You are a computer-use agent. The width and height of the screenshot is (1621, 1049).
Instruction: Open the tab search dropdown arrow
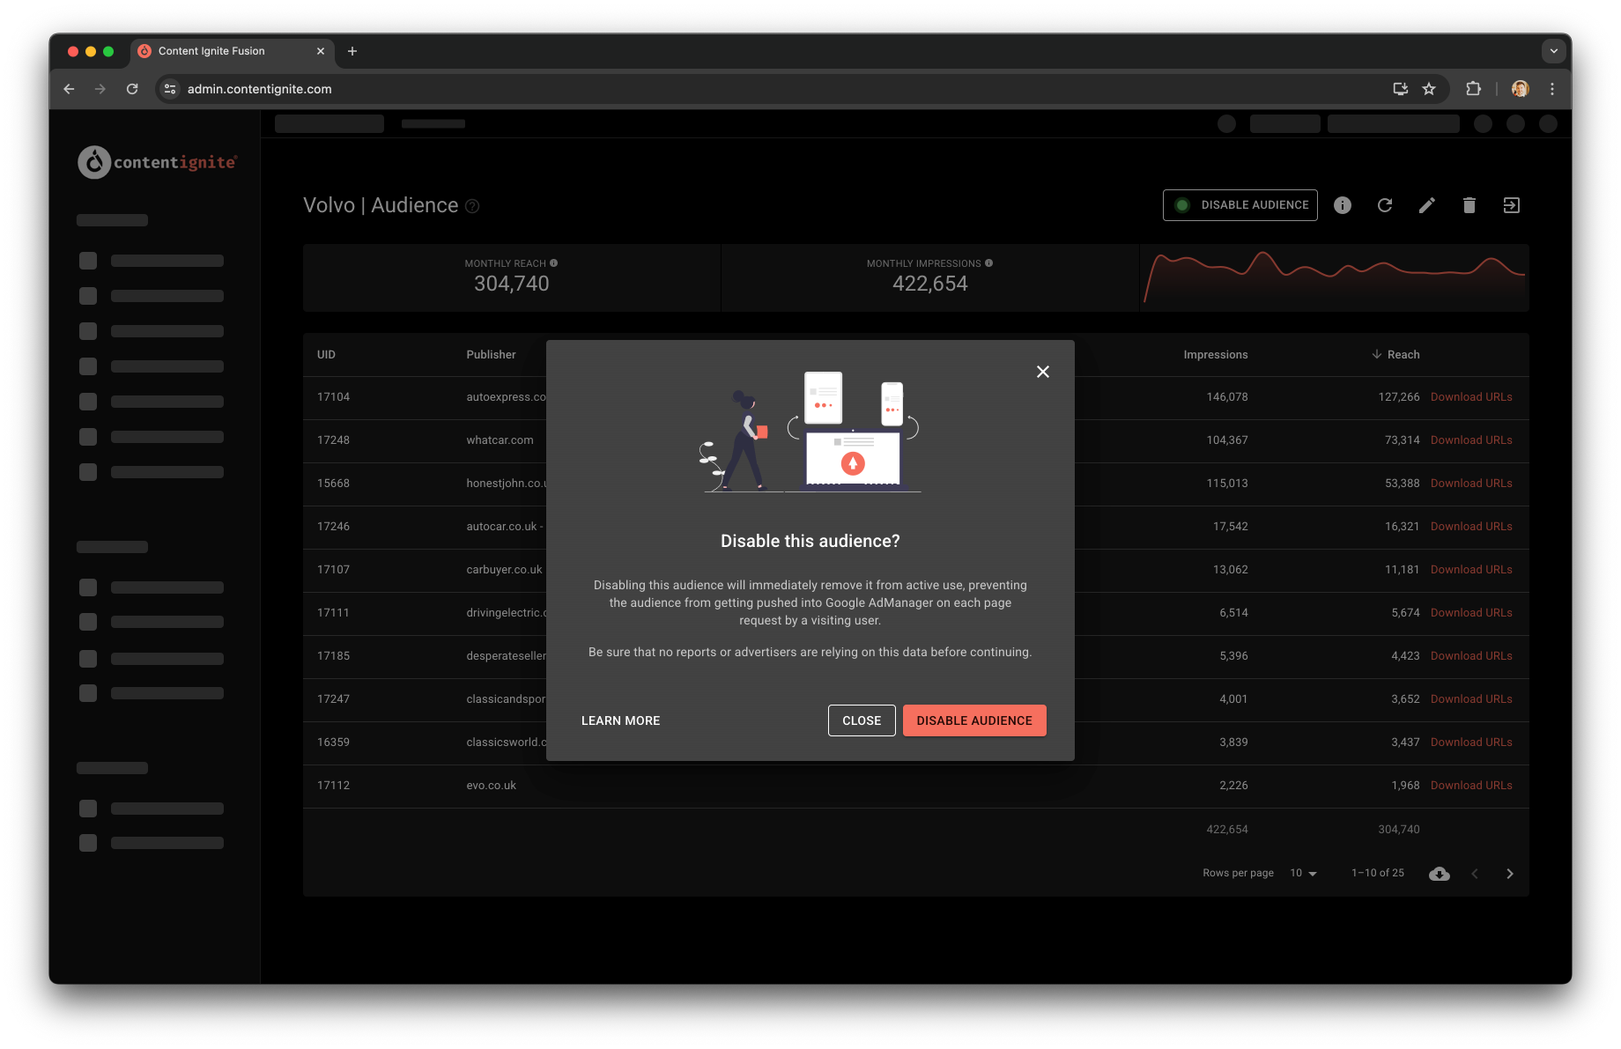coord(1554,51)
